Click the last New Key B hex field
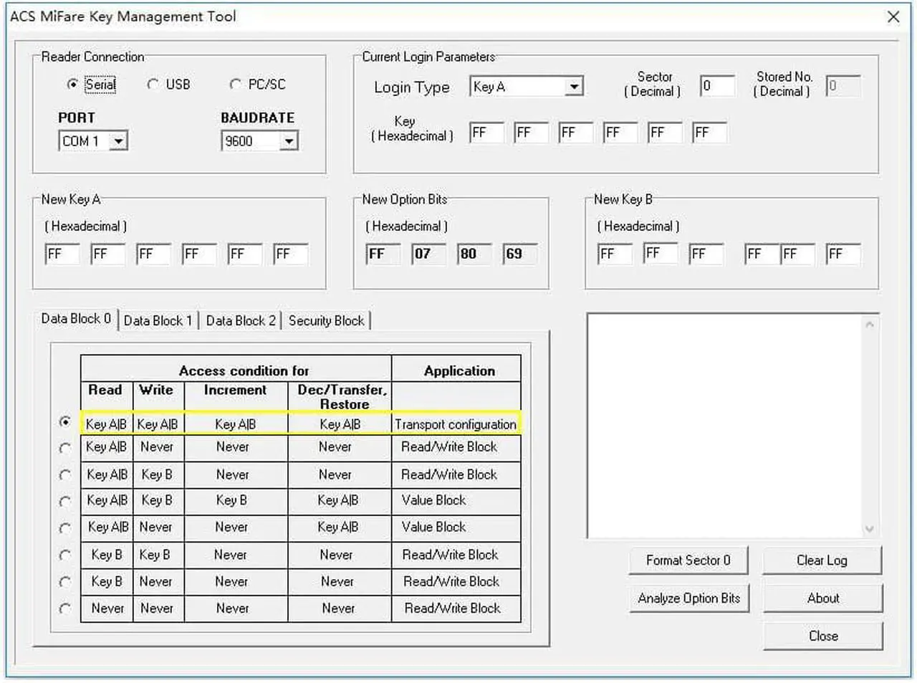This screenshot has height=683, width=917. [842, 254]
